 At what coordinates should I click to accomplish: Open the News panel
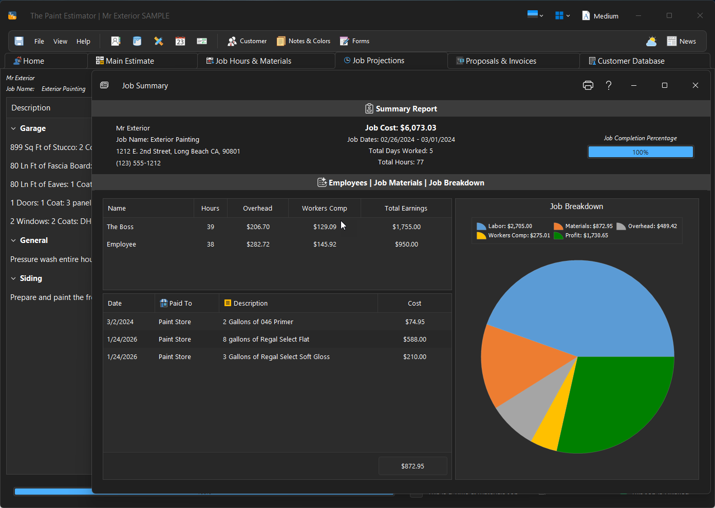click(682, 41)
